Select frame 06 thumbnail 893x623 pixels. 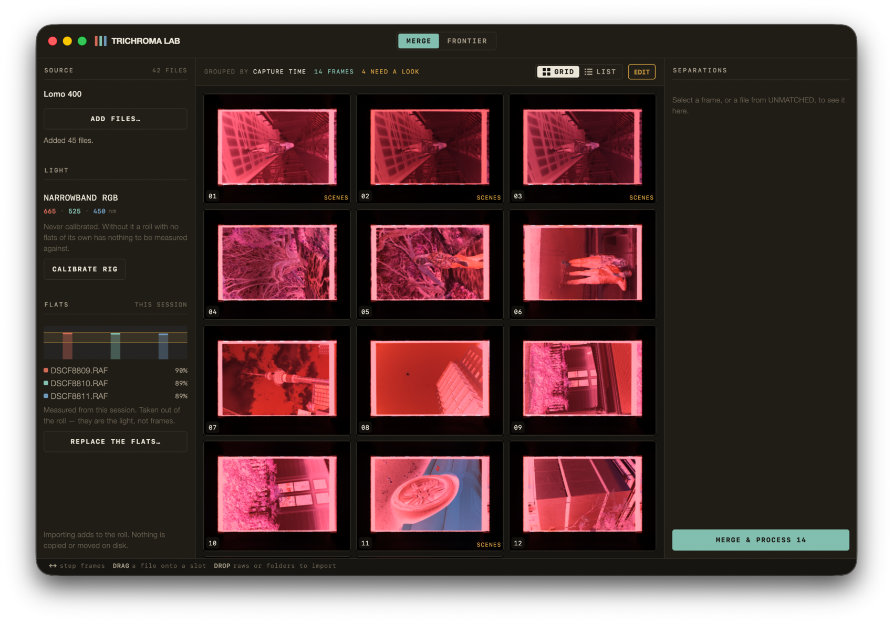click(583, 263)
